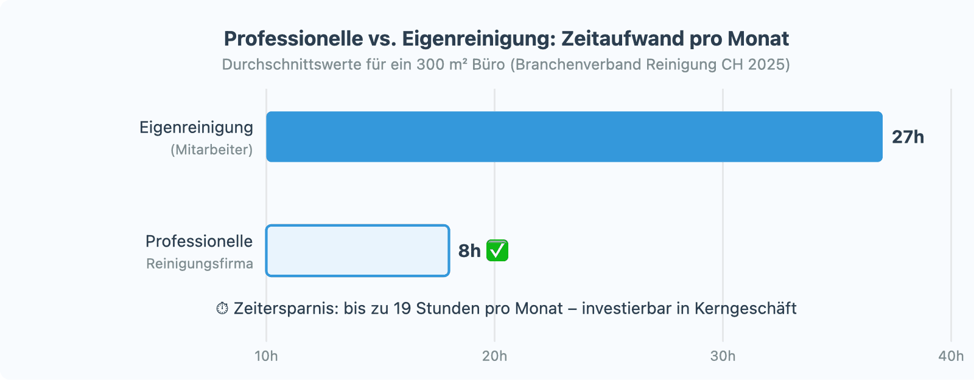Click the 19 Stunden pro Monat text
Image resolution: width=974 pixels, height=381 pixels.
coord(478,309)
